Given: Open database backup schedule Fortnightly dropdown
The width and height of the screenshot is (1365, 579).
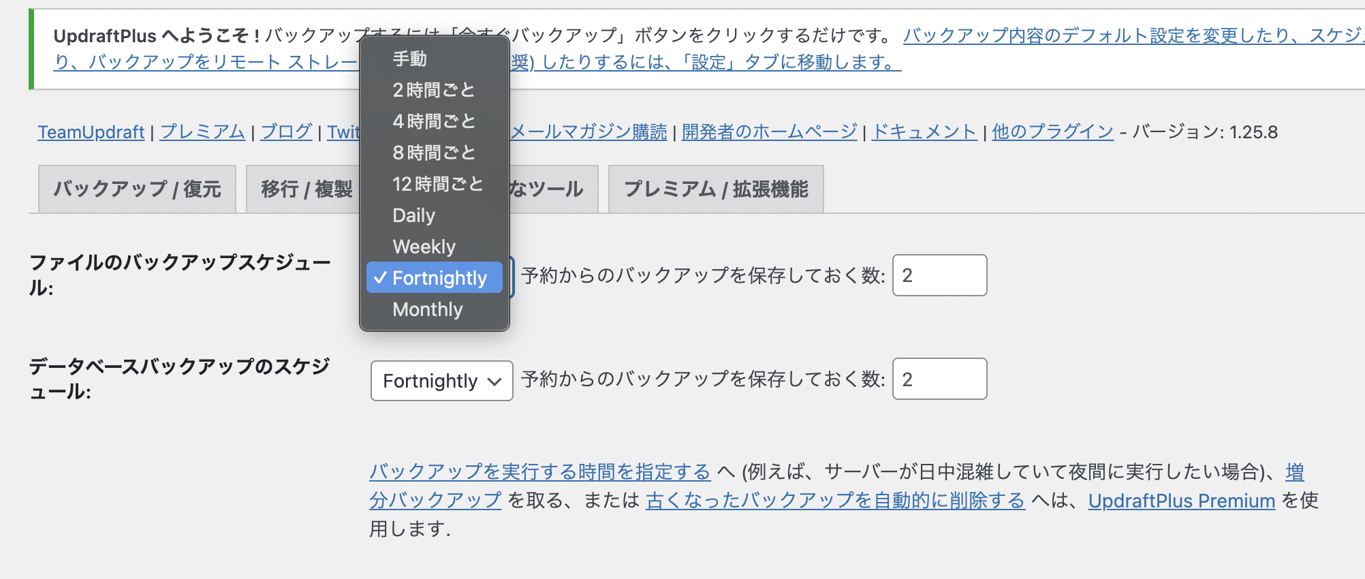Looking at the screenshot, I should [441, 381].
